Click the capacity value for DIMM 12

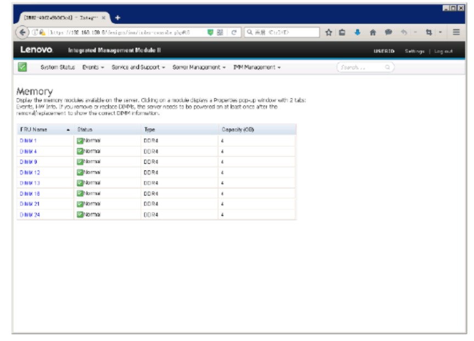pyautogui.click(x=222, y=173)
